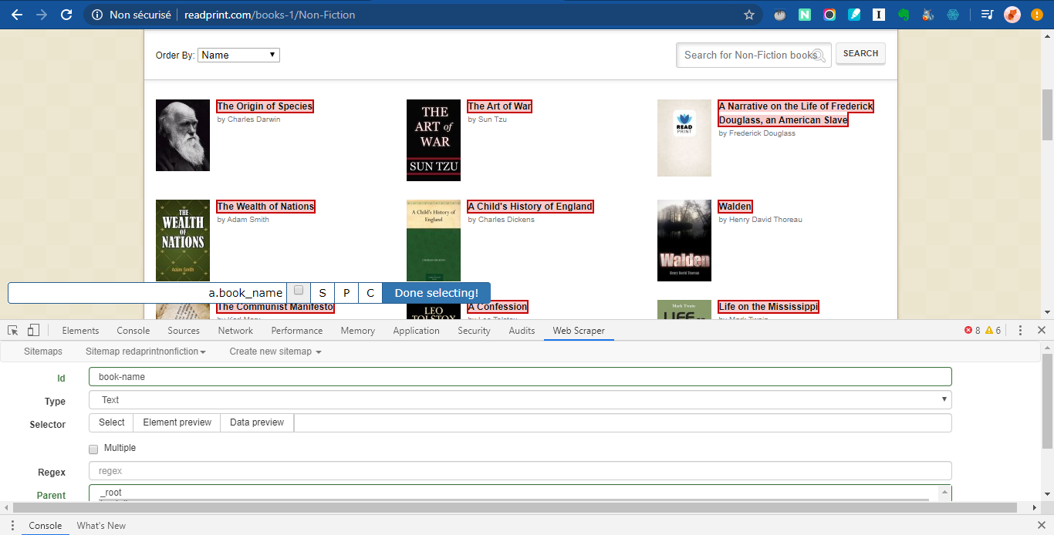The image size is (1054, 535).
Task: Enable the Multiple checkbox
Action: (x=93, y=449)
